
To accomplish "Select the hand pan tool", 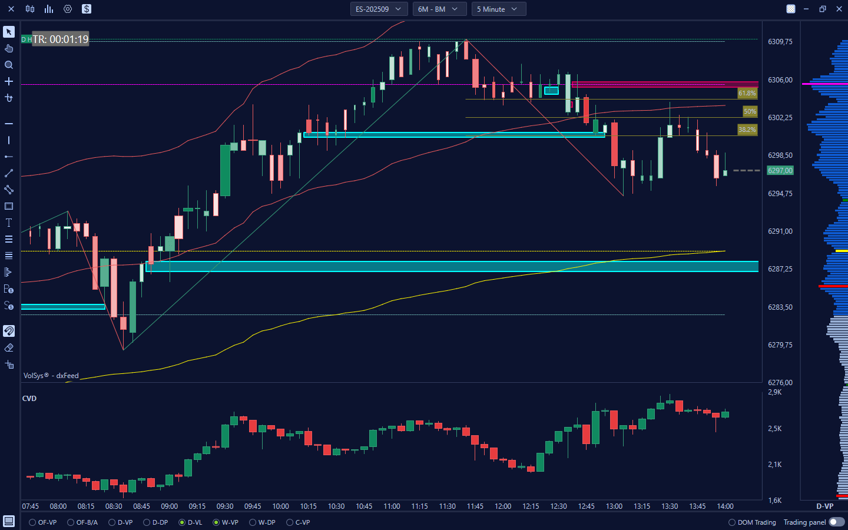I will (9, 48).
